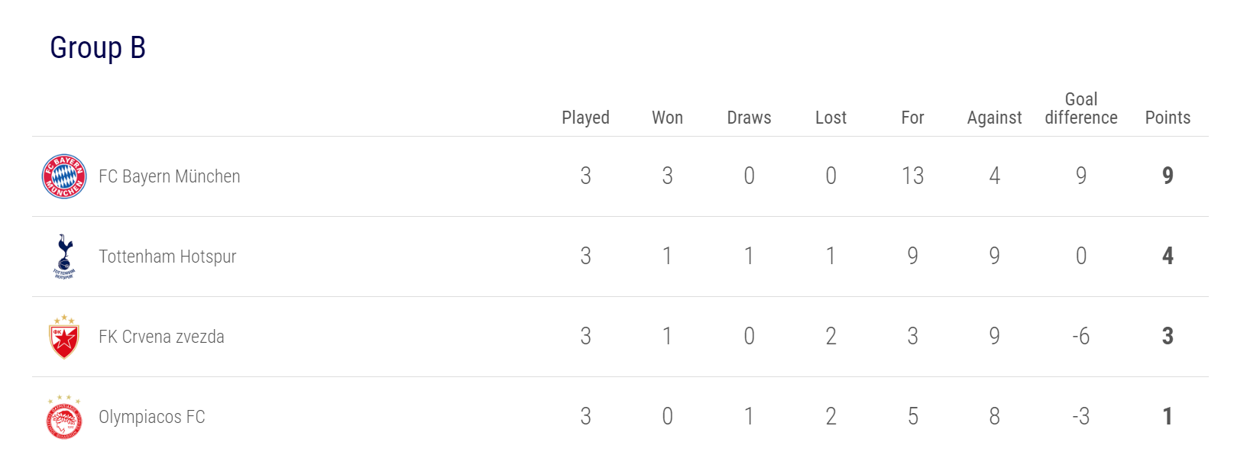The height and width of the screenshot is (468, 1234).
Task: Open the FK Crvena zvezda team link
Action: coord(161,337)
